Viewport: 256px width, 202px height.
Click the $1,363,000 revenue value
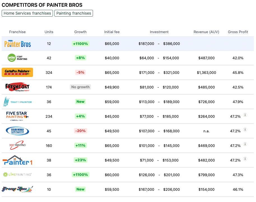pos(206,72)
